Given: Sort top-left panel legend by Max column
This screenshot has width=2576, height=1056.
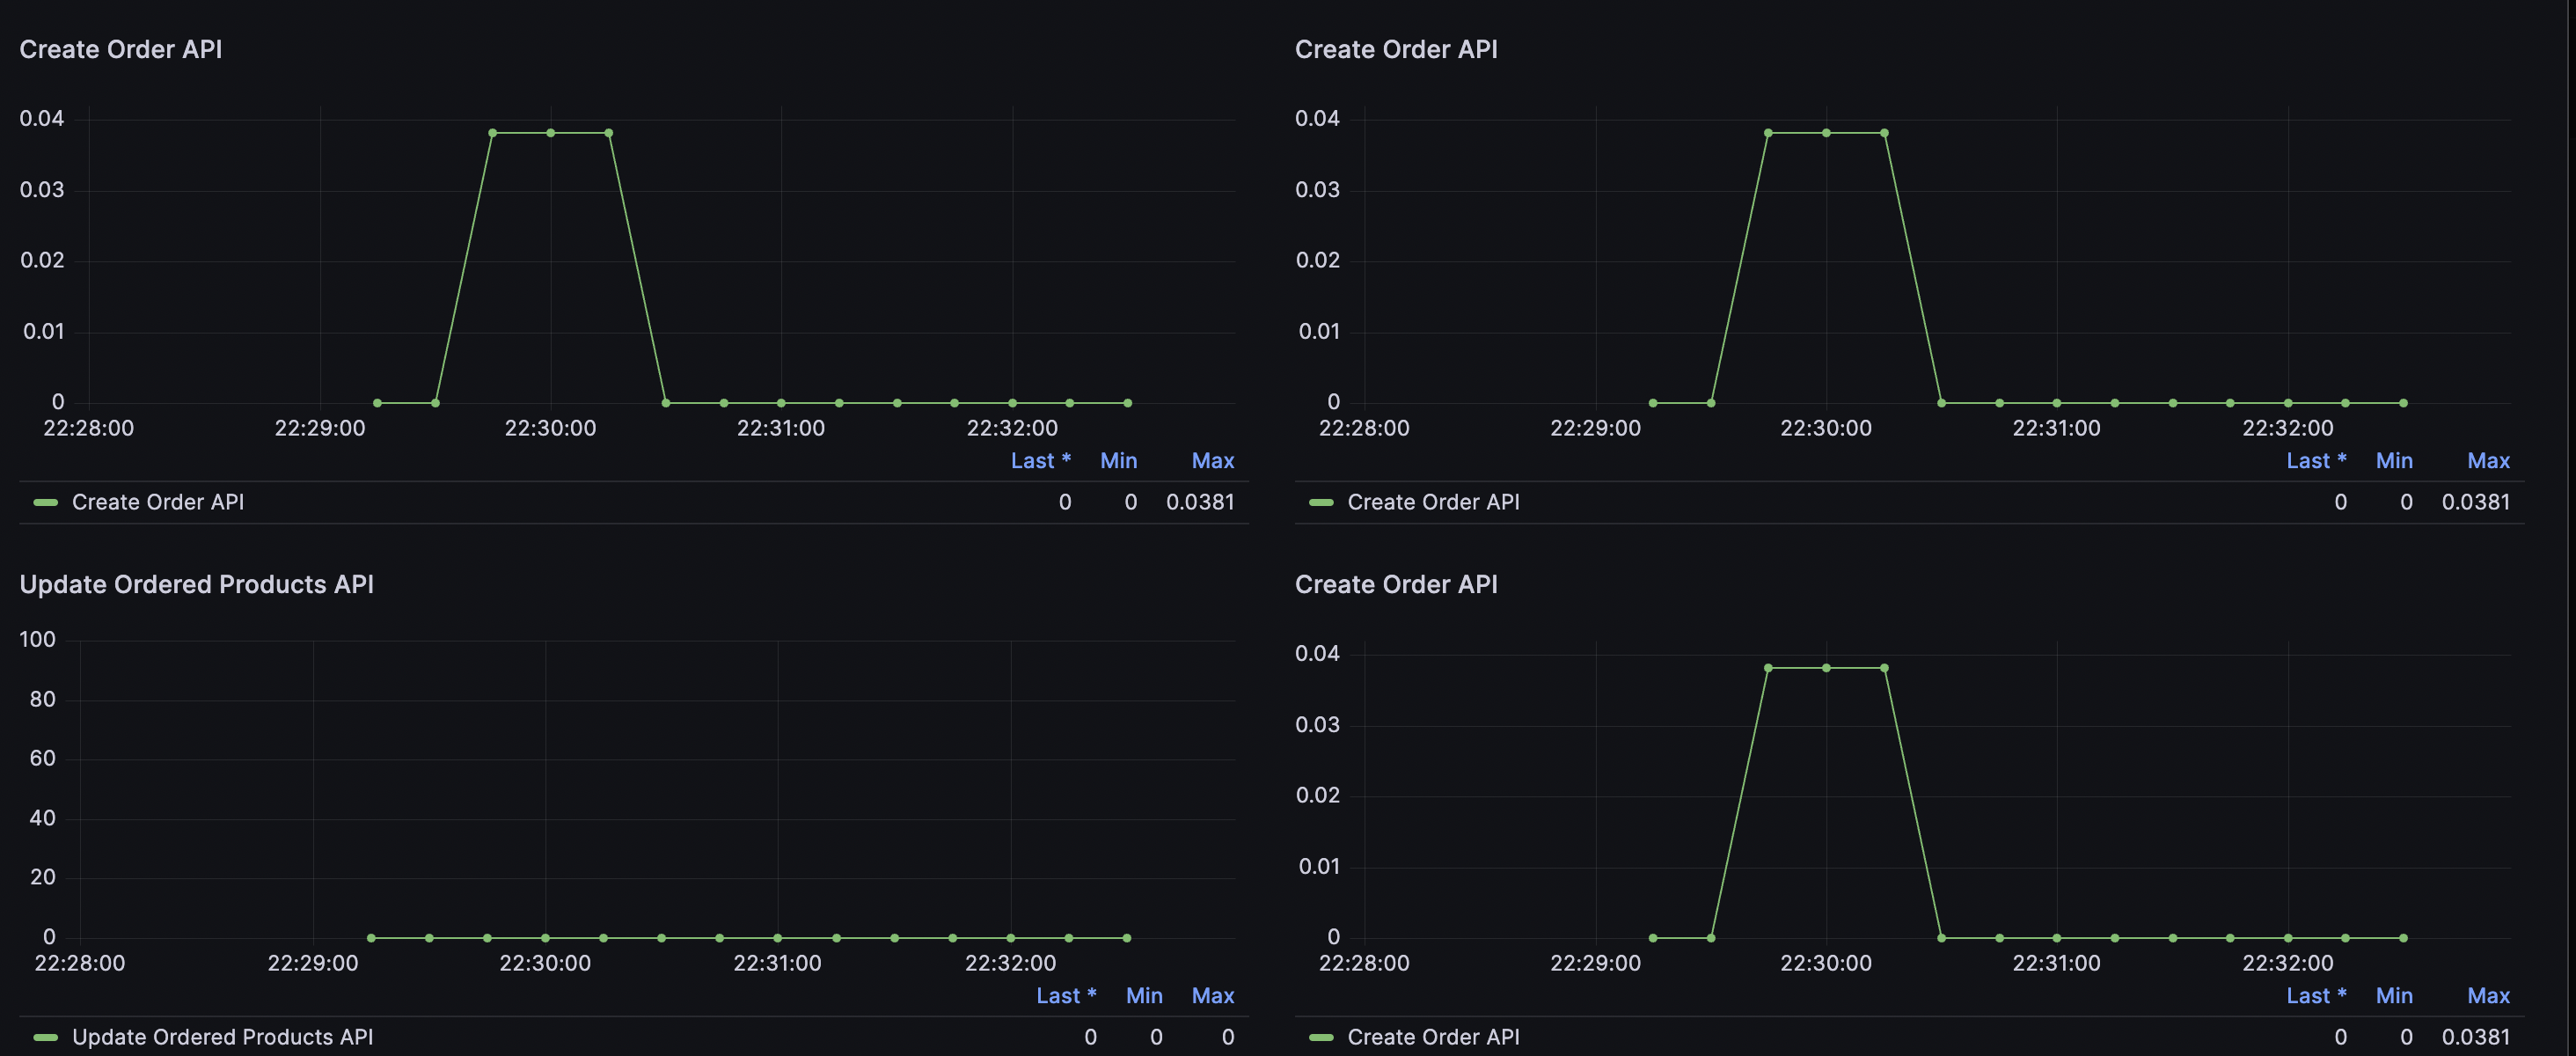Looking at the screenshot, I should pos(1212,460).
